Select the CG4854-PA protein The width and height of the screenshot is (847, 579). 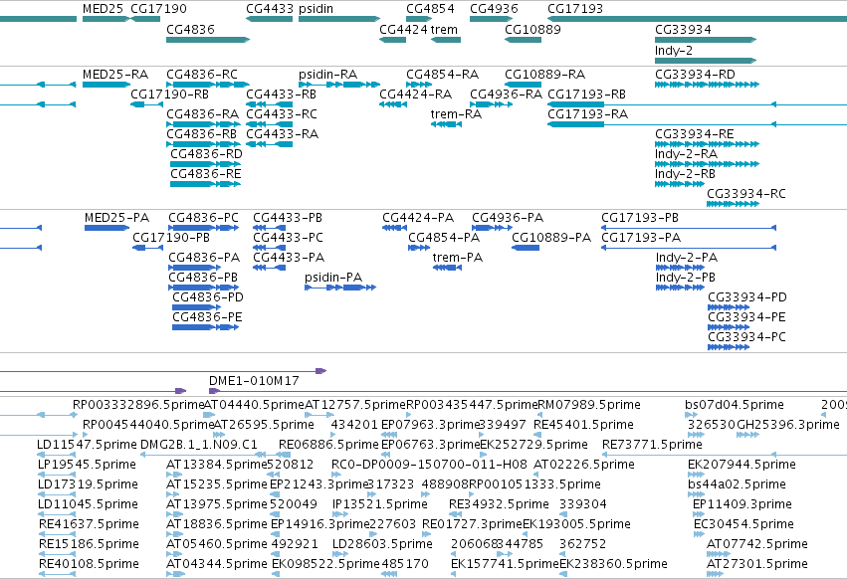coord(444,238)
